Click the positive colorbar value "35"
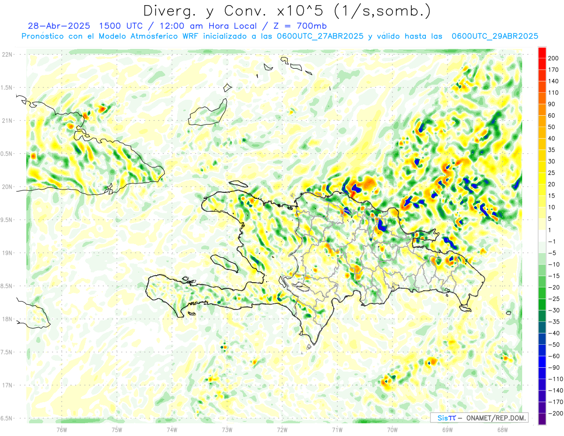The image size is (564, 436). pyautogui.click(x=552, y=150)
